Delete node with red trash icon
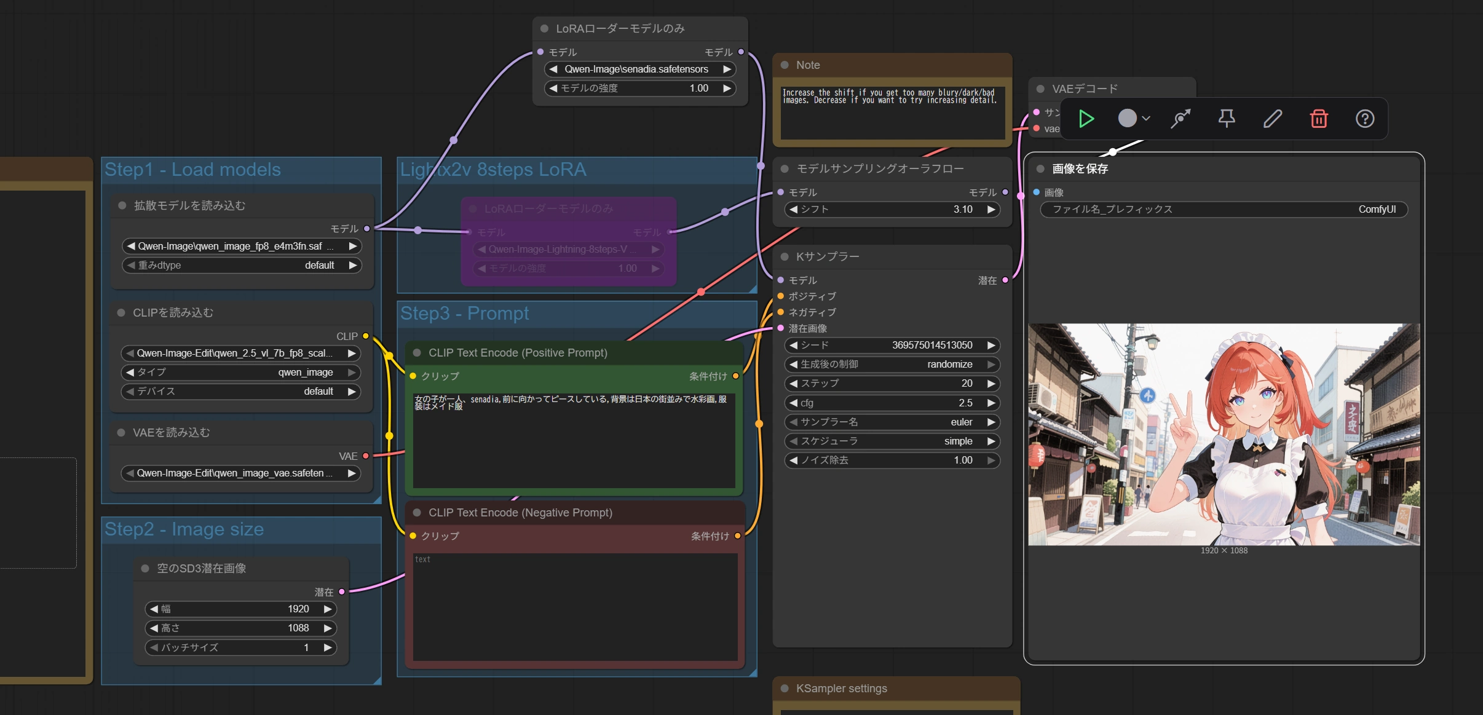1483x715 pixels. (x=1319, y=119)
